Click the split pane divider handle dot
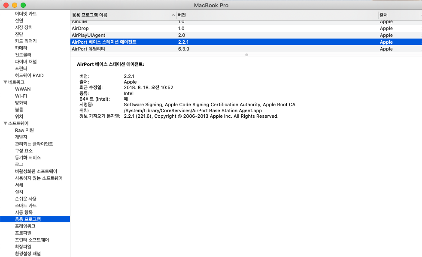 [246, 55]
